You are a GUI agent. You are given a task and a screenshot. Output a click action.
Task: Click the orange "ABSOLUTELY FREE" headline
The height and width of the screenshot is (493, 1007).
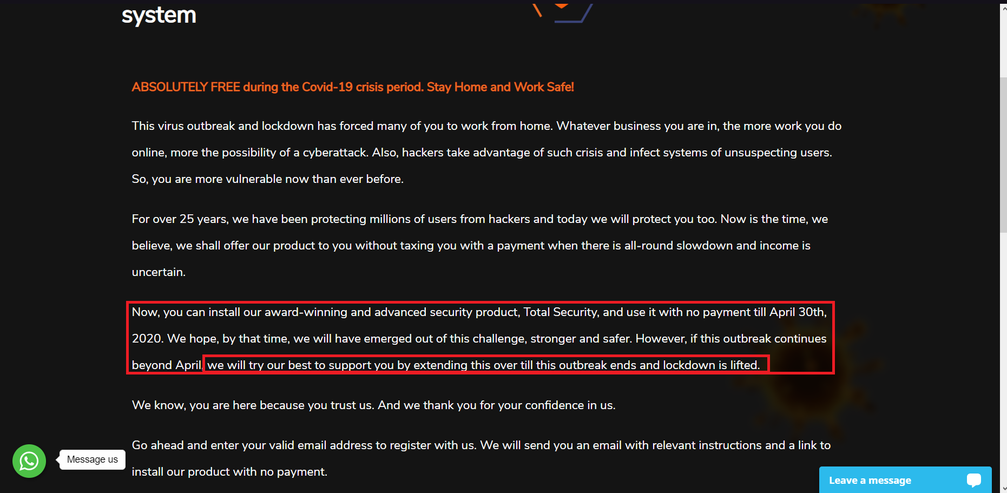[352, 87]
